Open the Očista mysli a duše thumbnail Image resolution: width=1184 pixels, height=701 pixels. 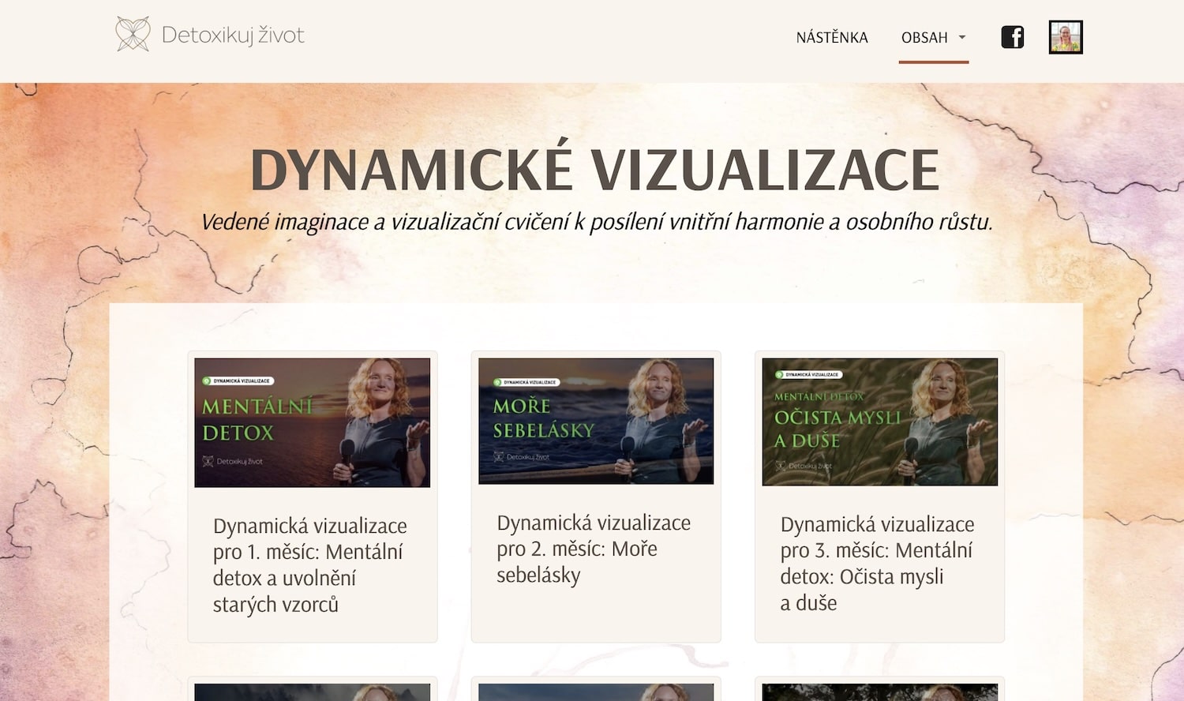[879, 422]
